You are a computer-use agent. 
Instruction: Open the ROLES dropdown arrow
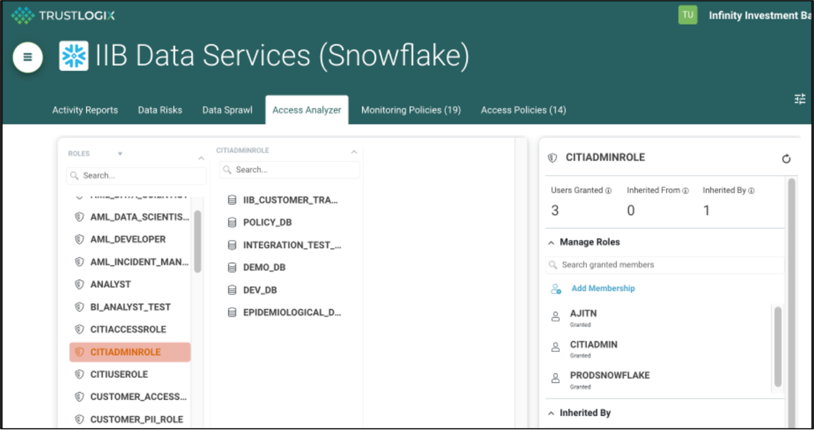tap(120, 154)
